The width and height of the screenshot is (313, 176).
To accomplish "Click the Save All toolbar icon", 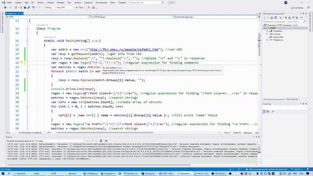I will 28,7.
